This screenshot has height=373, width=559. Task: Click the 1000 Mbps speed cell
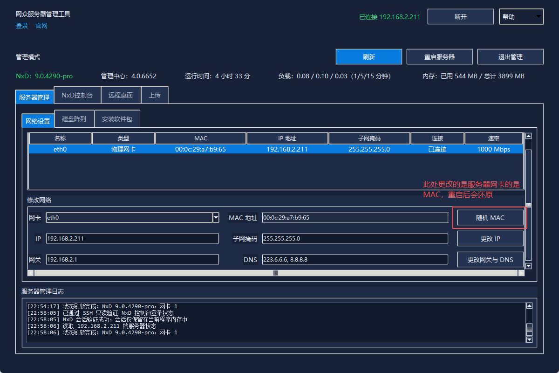[x=494, y=149]
